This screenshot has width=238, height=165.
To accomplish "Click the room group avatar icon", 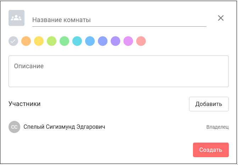I will [16, 18].
